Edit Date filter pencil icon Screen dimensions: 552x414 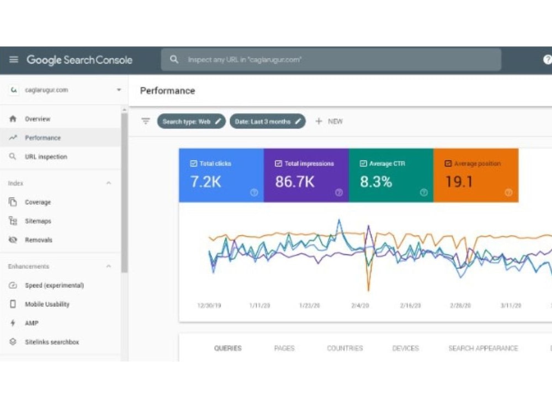(298, 121)
